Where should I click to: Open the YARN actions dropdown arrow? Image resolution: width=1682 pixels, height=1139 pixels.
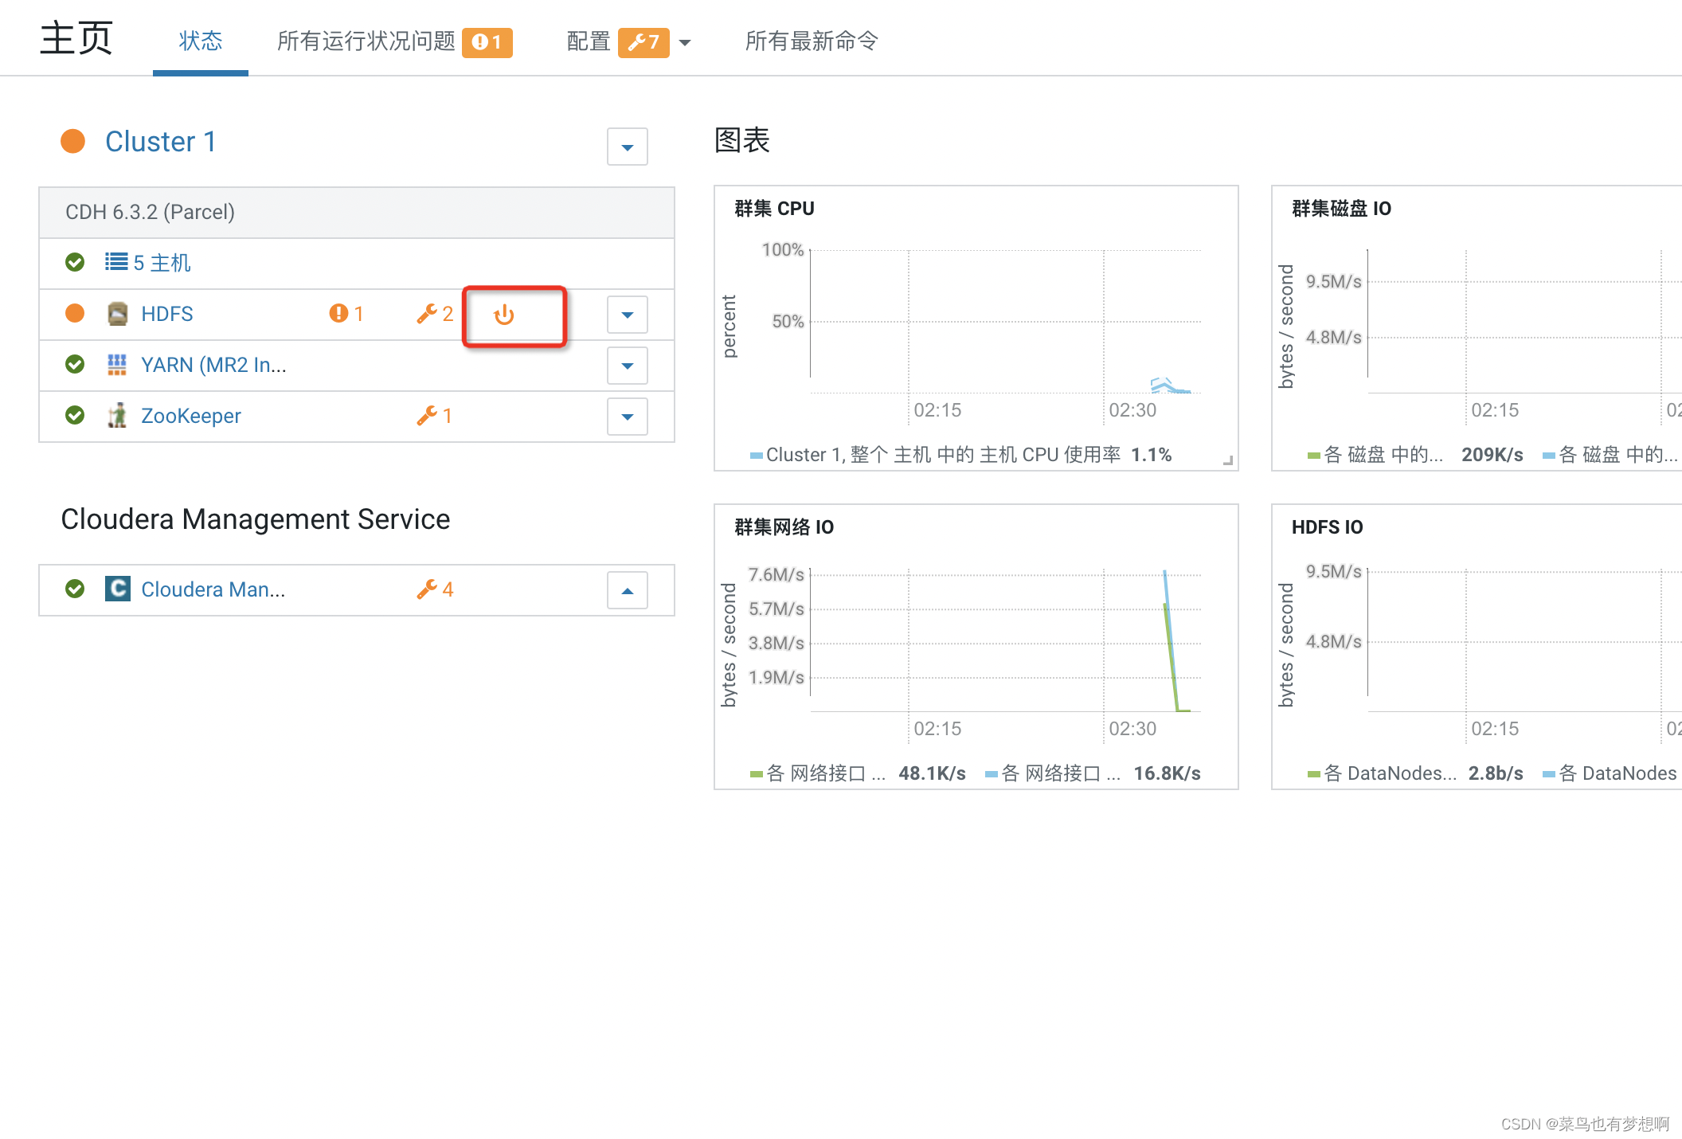point(628,366)
